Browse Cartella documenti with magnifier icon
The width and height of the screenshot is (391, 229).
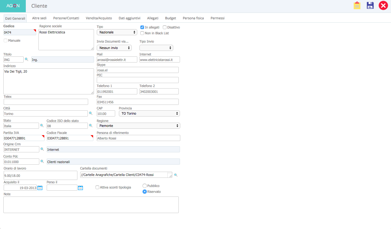[x=176, y=175]
